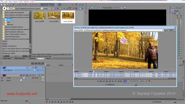Play the clip in the Trimmer window
Viewport: 185px width, 104px height.
(104, 81)
